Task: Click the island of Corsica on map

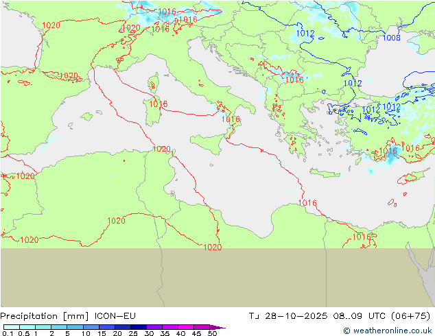Action: [154, 83]
